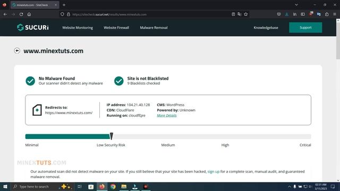
Task: Click the shield tracking protection icon
Action: click(x=62, y=14)
